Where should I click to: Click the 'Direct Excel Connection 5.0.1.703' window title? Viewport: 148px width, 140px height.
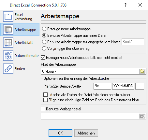[x=38, y=5]
